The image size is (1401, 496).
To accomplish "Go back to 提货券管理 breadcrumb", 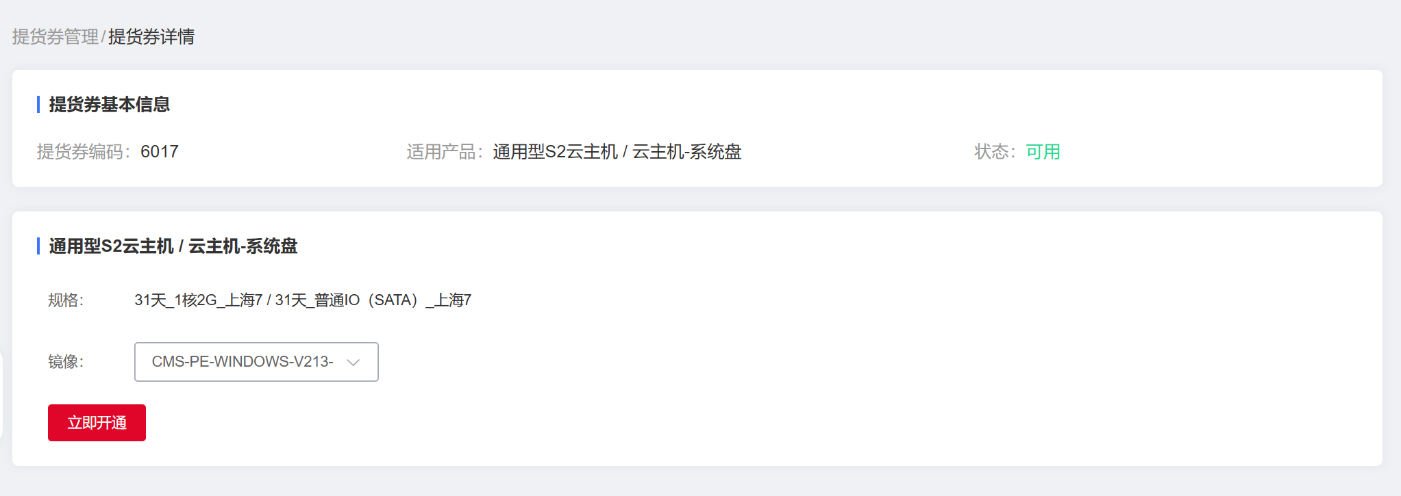I will coord(55,37).
